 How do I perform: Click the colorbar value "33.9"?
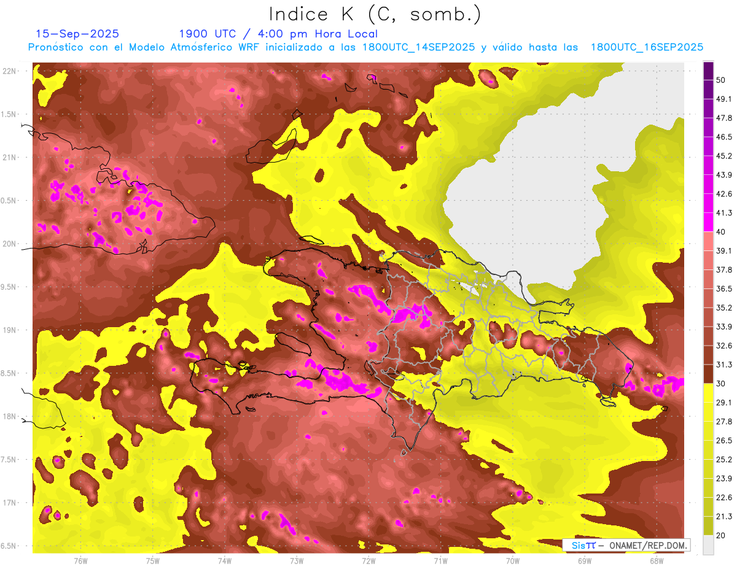[x=724, y=327]
